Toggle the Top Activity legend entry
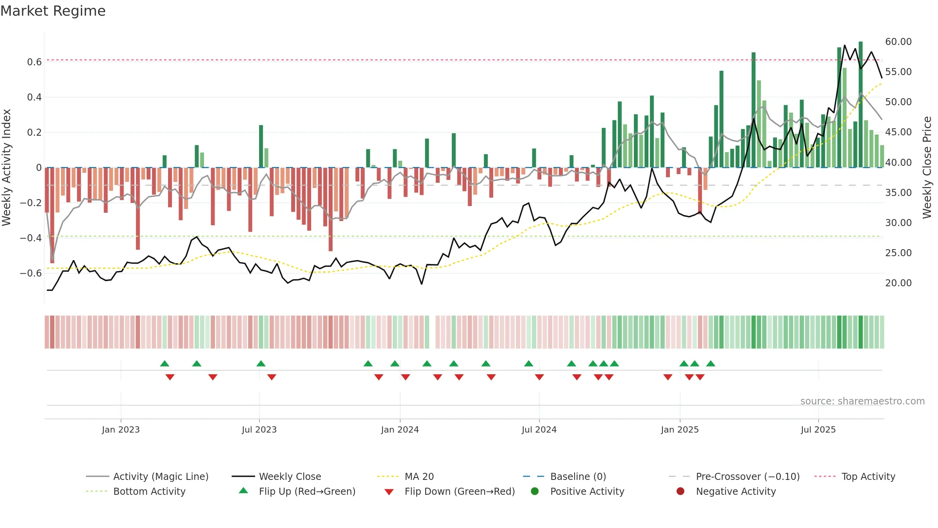This screenshot has width=938, height=528. click(855, 476)
